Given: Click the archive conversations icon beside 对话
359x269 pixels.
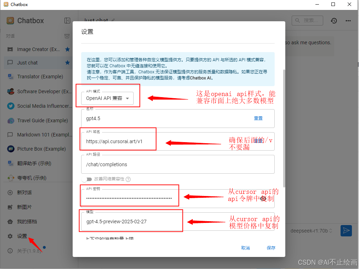Looking at the screenshot, I should click(67, 36).
